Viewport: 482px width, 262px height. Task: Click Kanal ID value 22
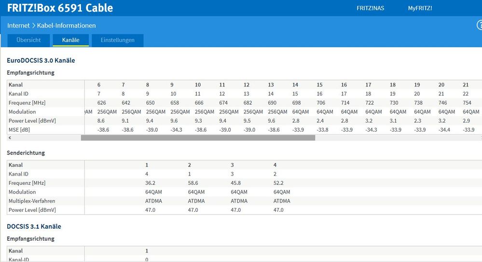(x=466, y=94)
